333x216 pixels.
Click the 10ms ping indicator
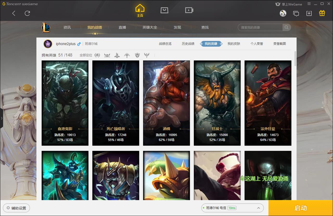[x=232, y=208]
